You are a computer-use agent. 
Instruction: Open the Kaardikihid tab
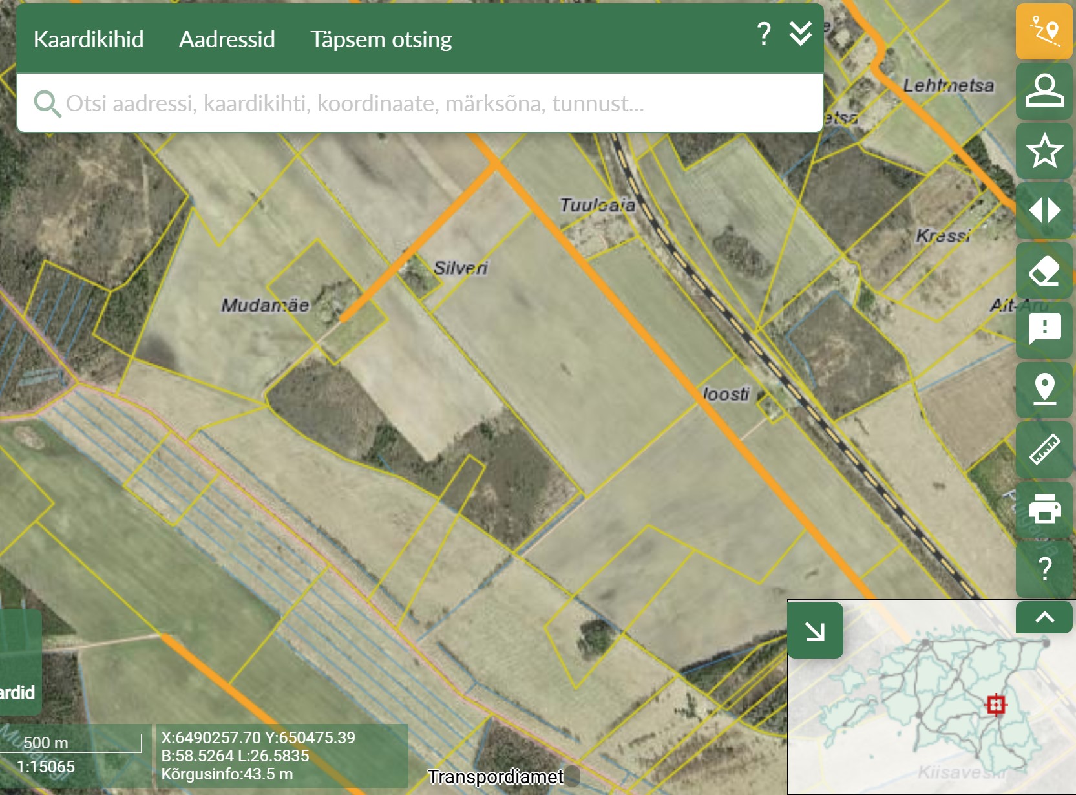(x=89, y=39)
